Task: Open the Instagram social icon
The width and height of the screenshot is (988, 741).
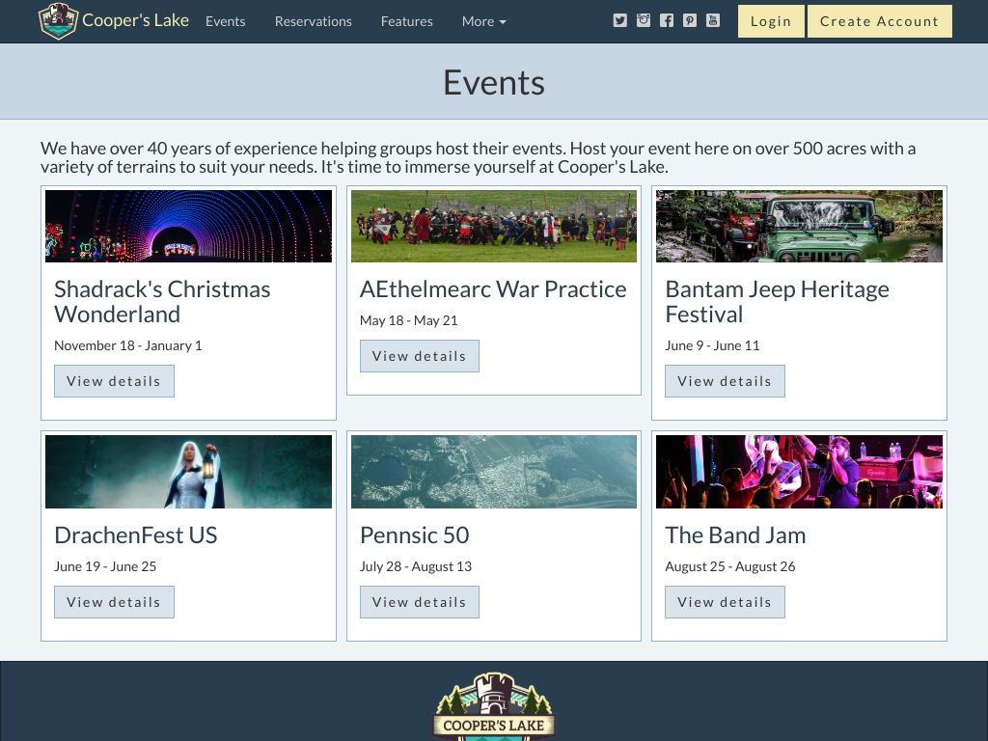Action: (644, 21)
